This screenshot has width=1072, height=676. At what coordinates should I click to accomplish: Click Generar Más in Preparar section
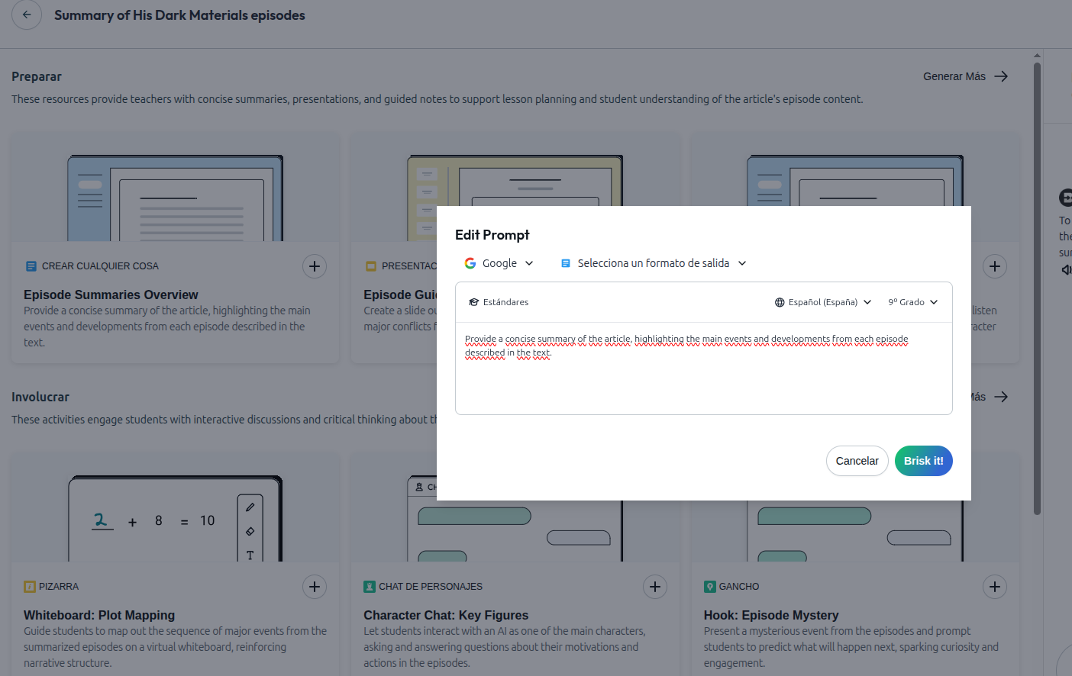pyautogui.click(x=954, y=76)
